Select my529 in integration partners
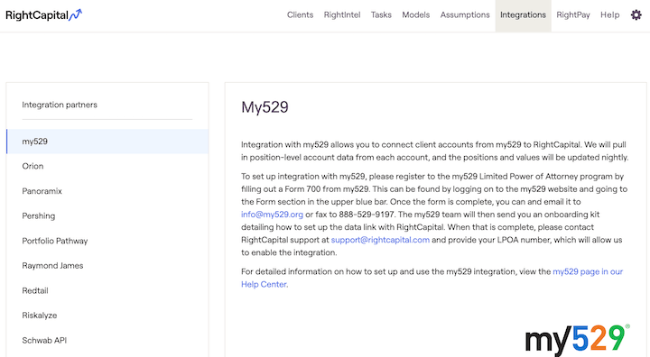 [107, 142]
